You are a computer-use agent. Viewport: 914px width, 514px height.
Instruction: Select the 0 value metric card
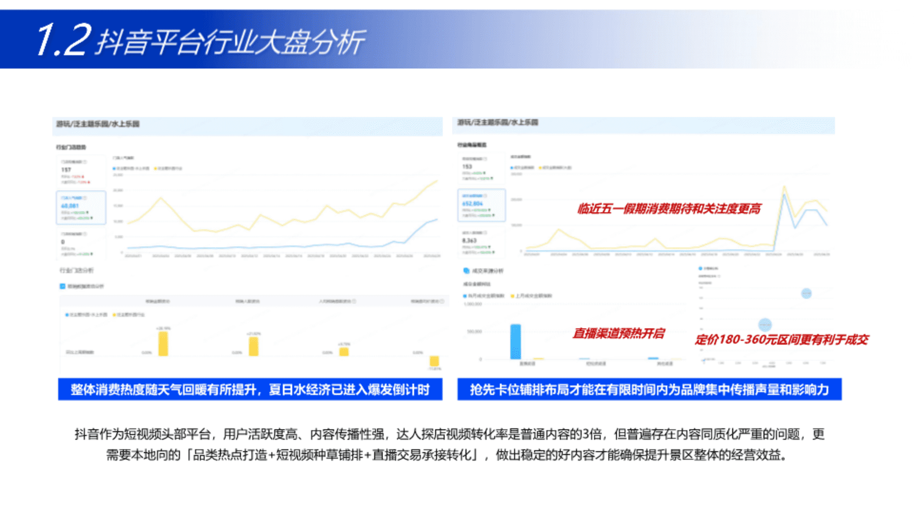pos(80,244)
